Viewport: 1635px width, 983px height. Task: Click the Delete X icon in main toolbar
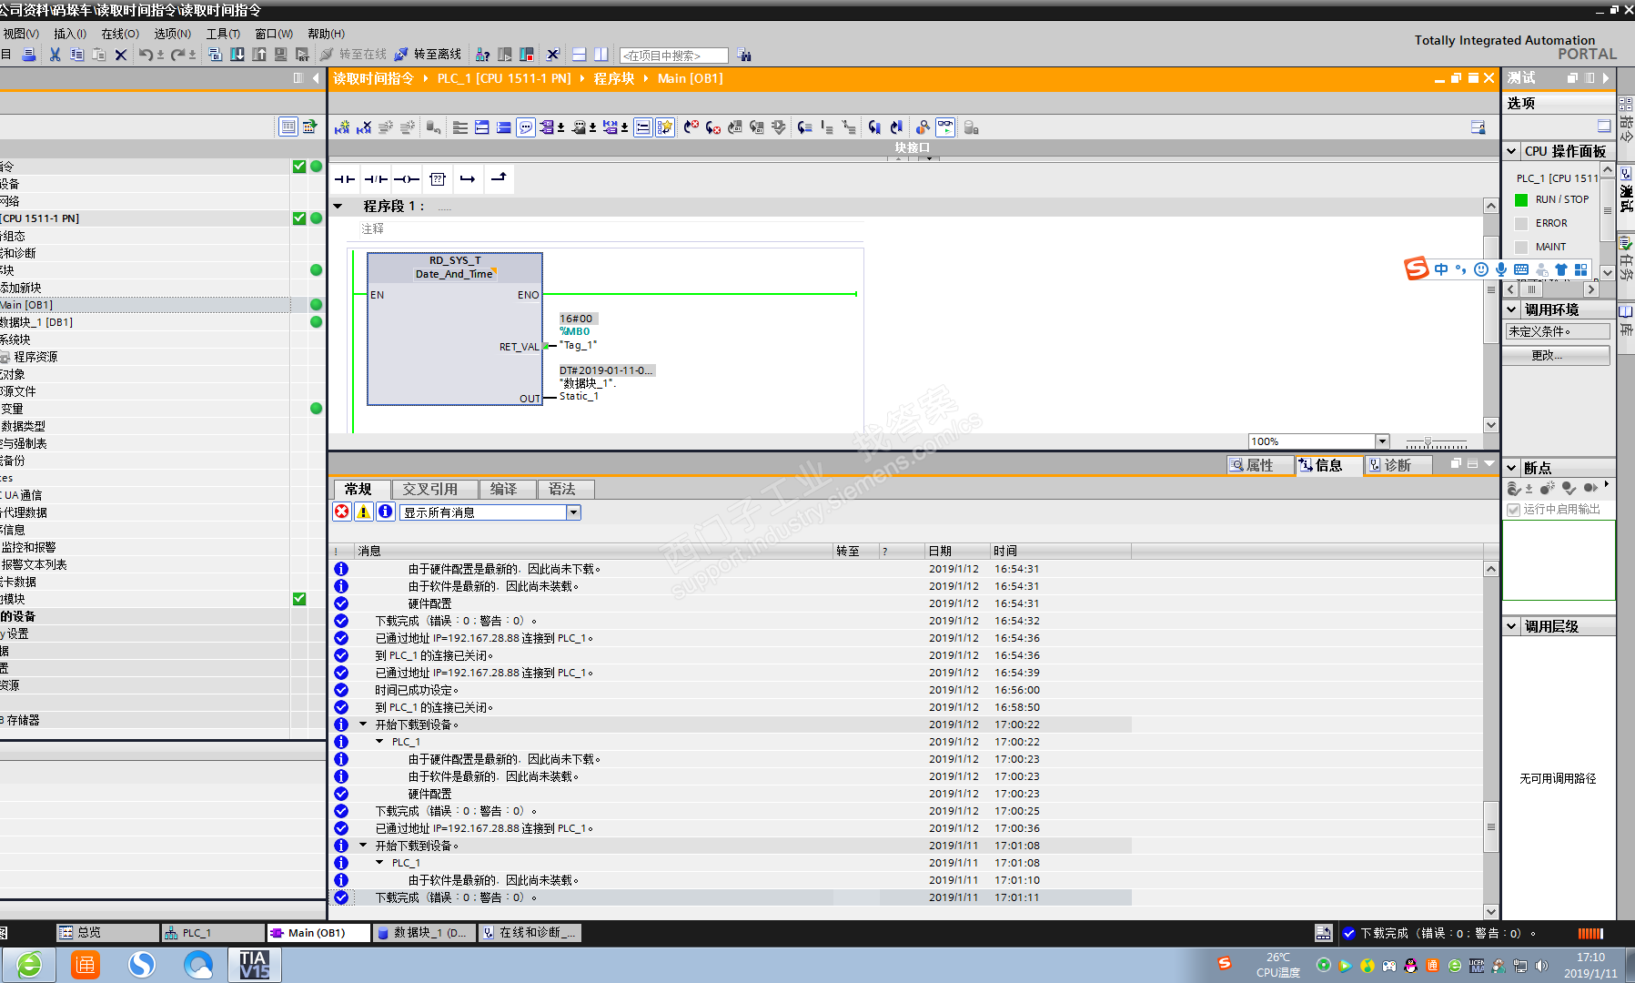120,55
